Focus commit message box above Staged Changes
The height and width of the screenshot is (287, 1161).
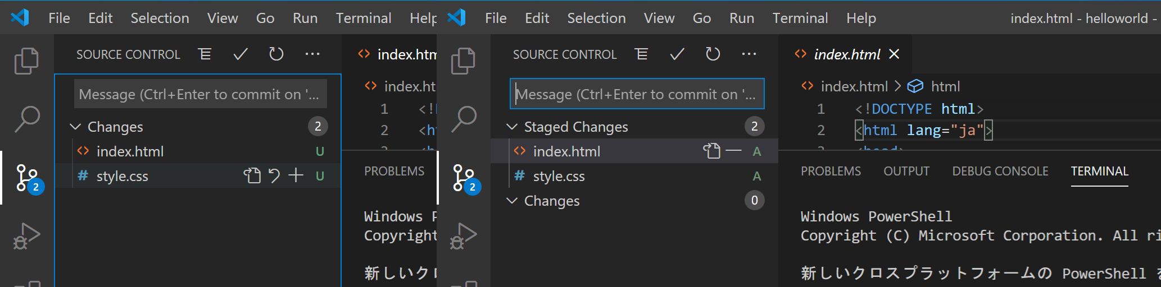(x=637, y=94)
